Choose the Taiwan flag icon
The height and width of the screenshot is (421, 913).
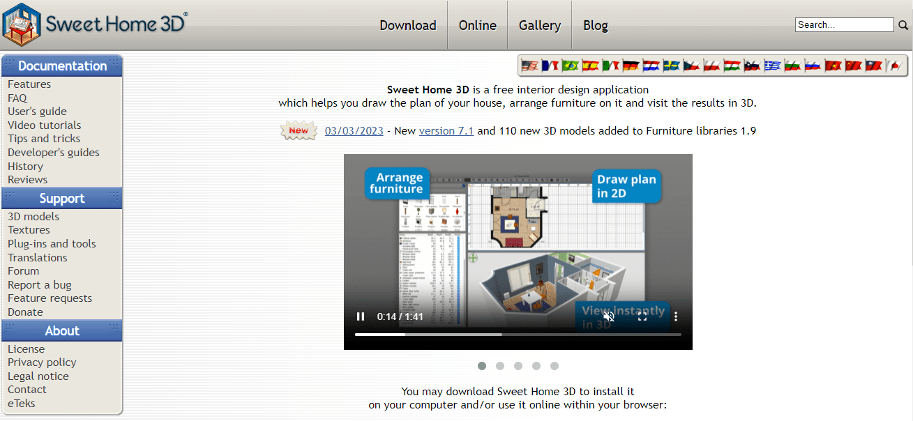(873, 66)
